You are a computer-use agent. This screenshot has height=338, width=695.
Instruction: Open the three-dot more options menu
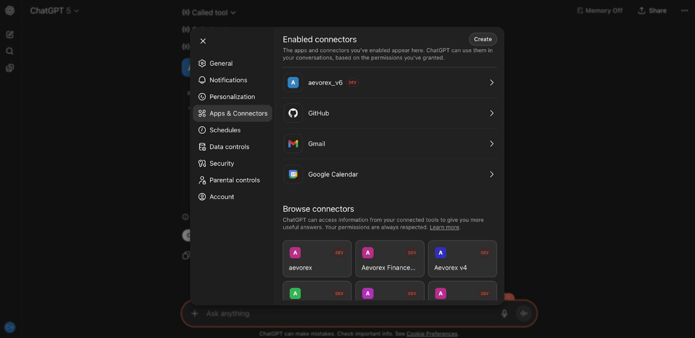pyautogui.click(x=684, y=11)
